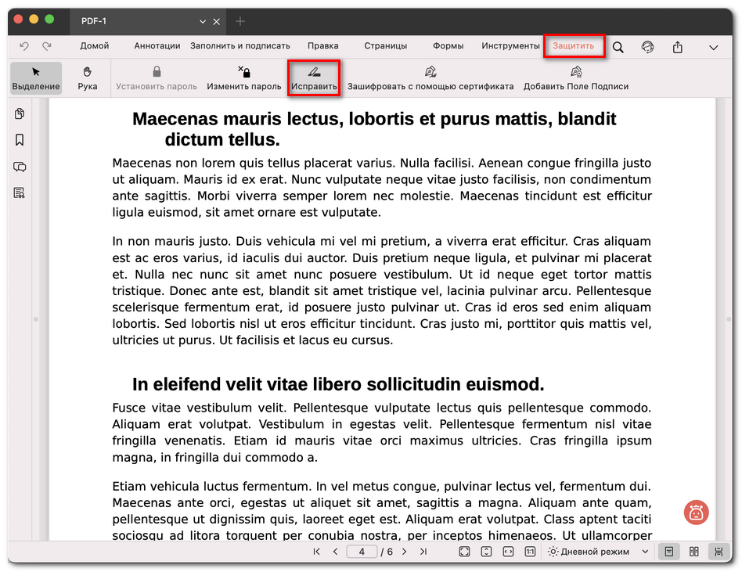Open document search with magnifier icon

pos(618,46)
